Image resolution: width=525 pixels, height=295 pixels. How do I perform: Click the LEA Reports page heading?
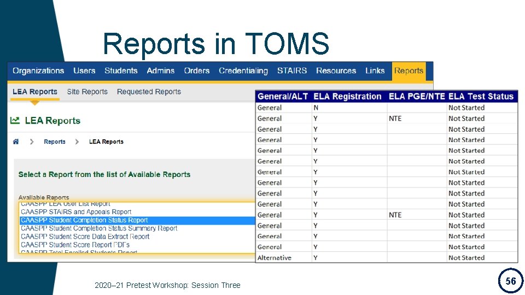point(52,120)
